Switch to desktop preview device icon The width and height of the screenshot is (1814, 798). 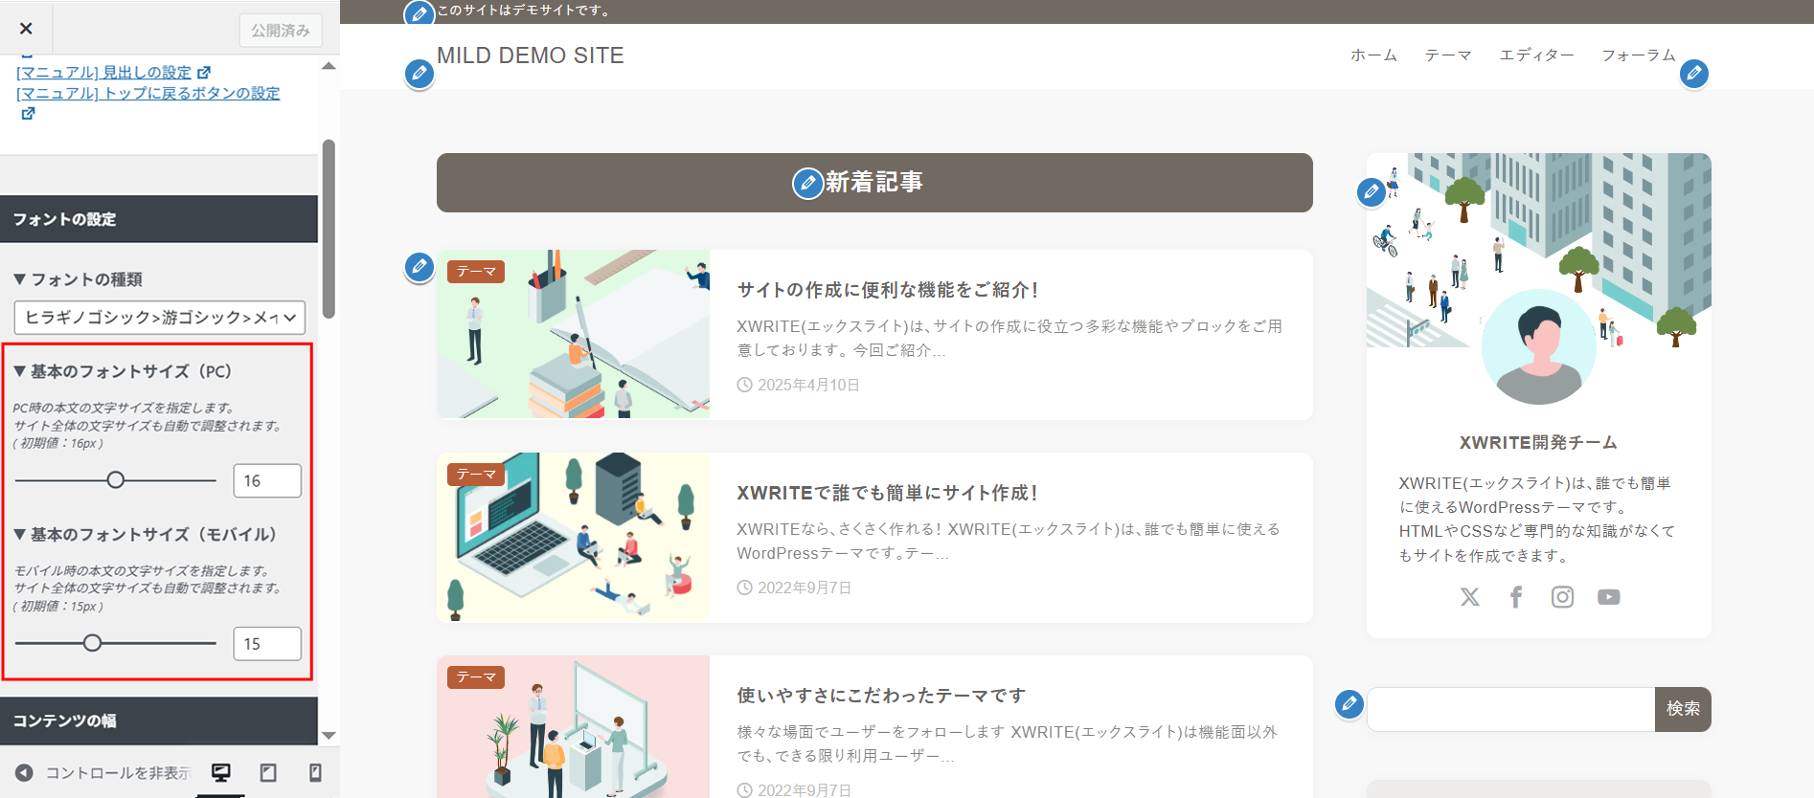pos(221,772)
